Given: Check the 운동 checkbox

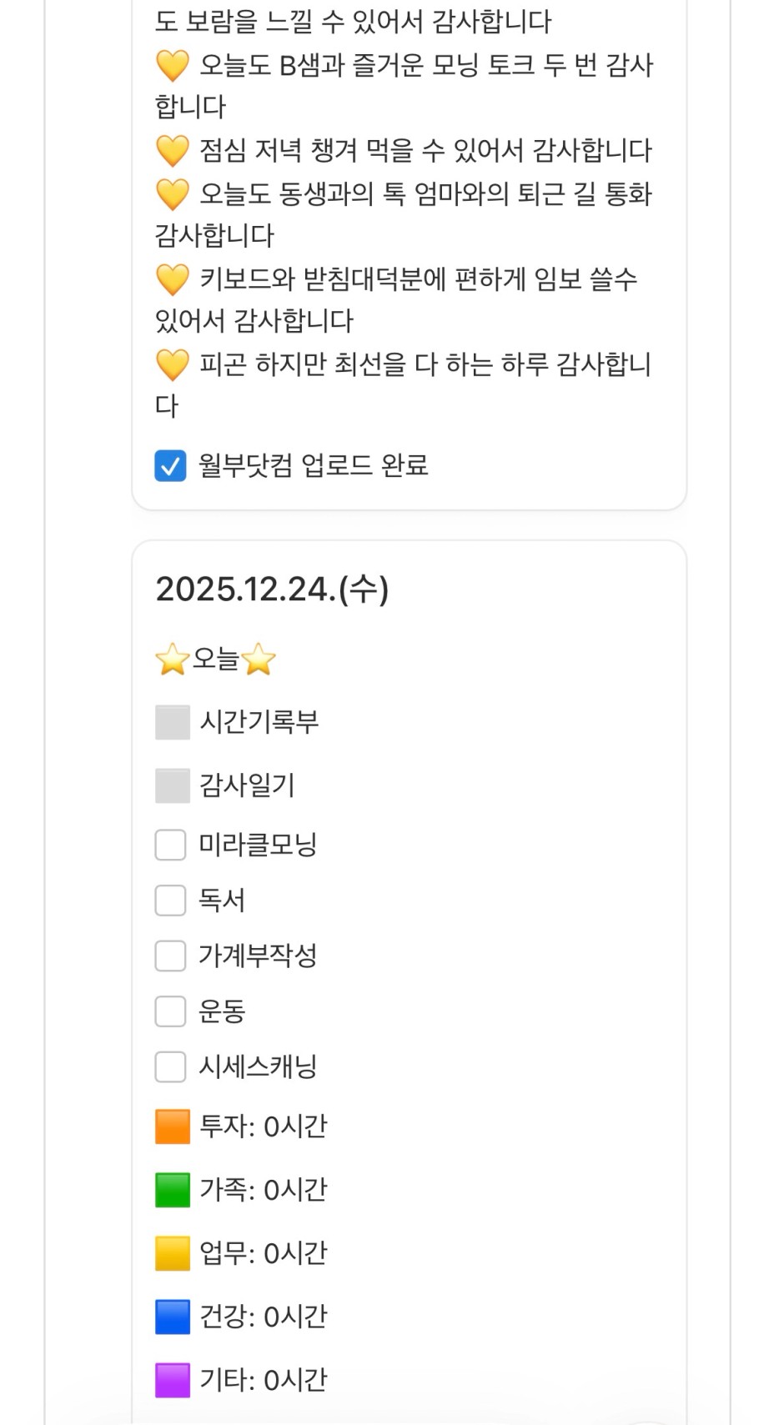Looking at the screenshot, I should click(x=170, y=1011).
